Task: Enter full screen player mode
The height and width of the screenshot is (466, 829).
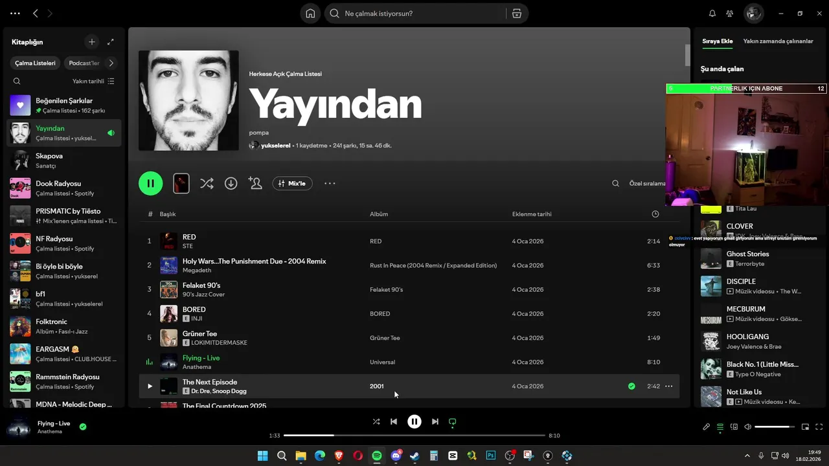Action: 819,427
